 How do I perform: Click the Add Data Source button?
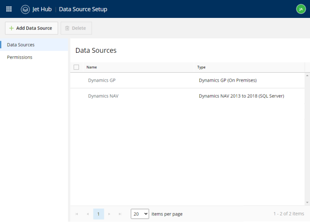(31, 28)
